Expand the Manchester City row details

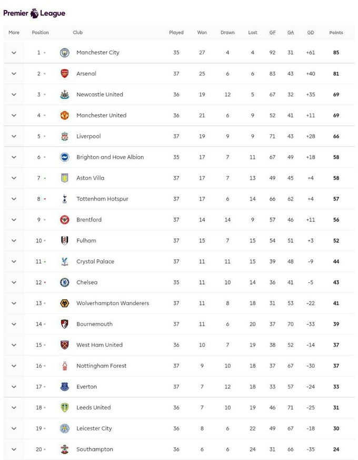coord(14,53)
